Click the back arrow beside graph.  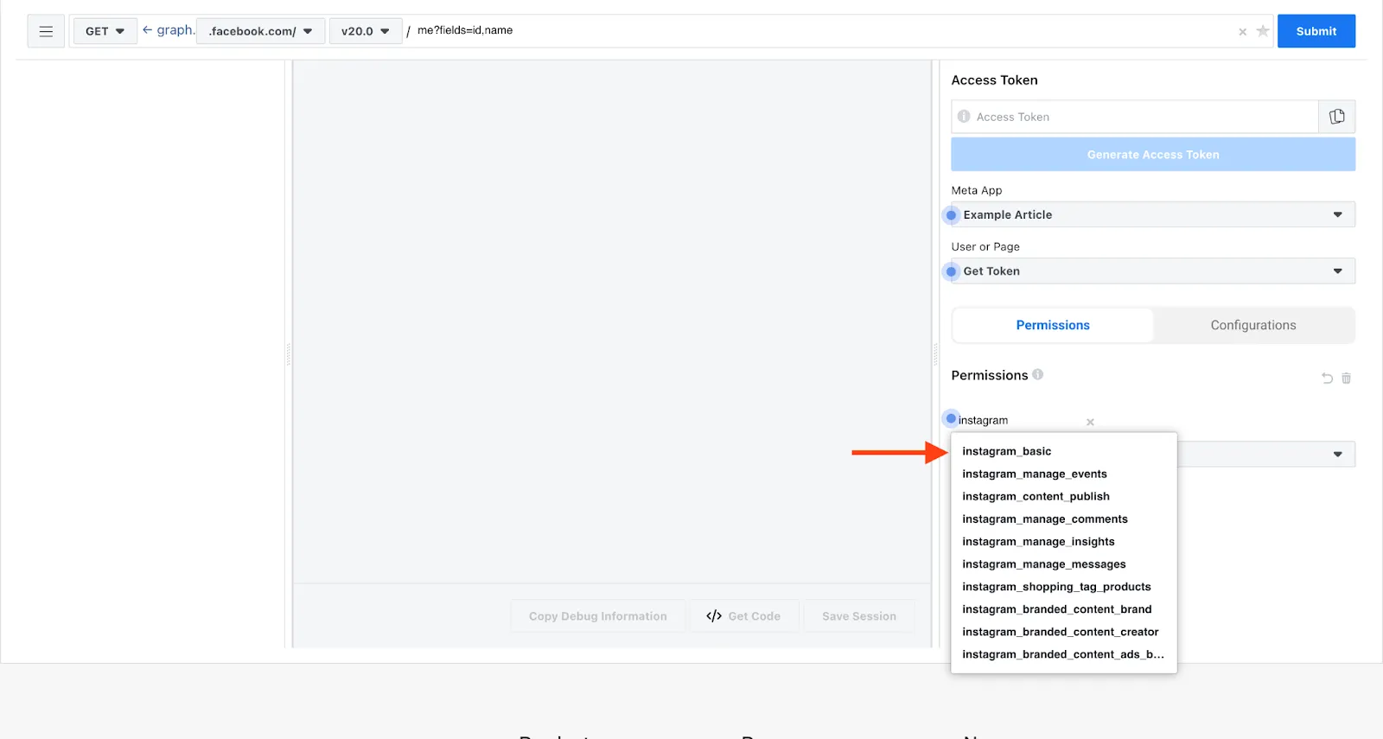(147, 30)
